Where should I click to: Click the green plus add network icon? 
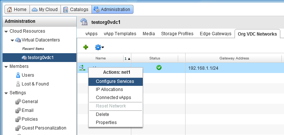coord(86,47)
